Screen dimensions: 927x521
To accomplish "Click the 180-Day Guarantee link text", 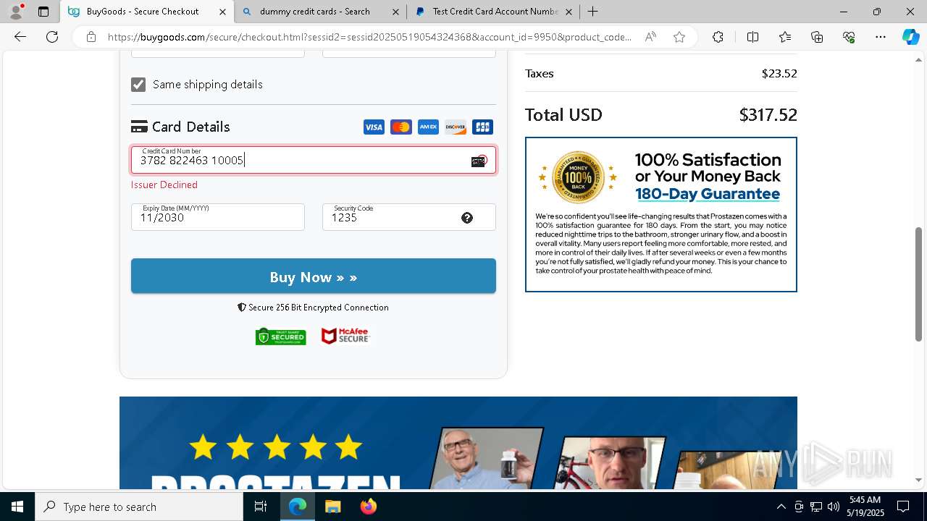I will [708, 194].
